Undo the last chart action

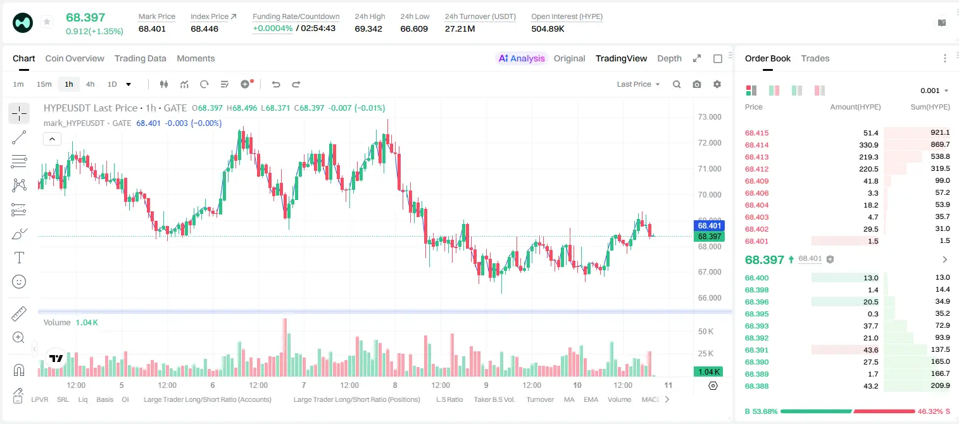coord(275,84)
